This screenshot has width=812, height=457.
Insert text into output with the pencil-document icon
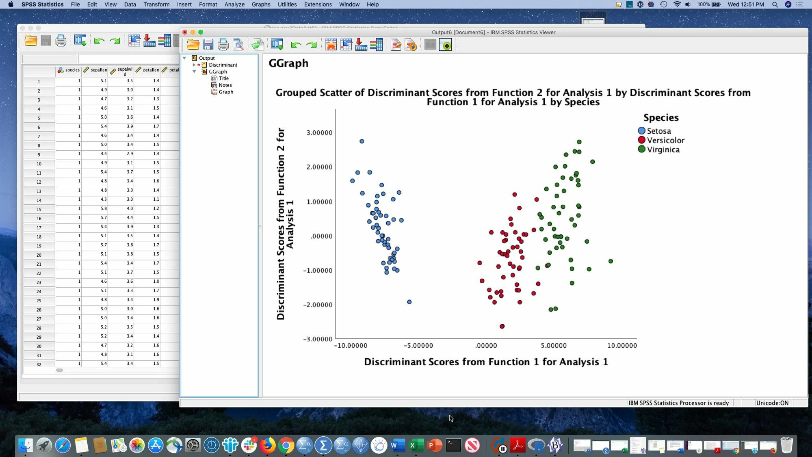point(396,45)
